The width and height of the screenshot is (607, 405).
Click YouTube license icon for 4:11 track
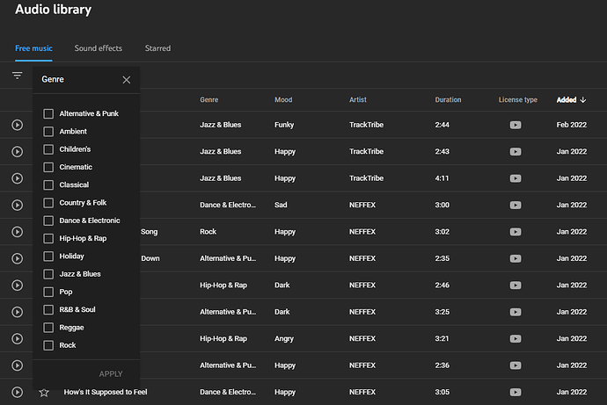click(516, 178)
